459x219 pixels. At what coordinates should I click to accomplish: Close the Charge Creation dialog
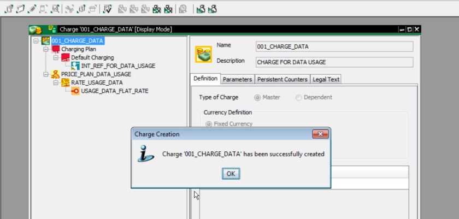(320, 134)
